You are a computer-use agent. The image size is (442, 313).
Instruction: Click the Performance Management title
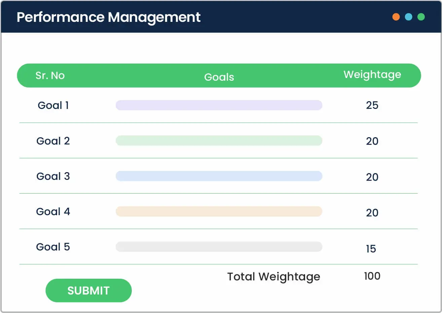click(109, 17)
